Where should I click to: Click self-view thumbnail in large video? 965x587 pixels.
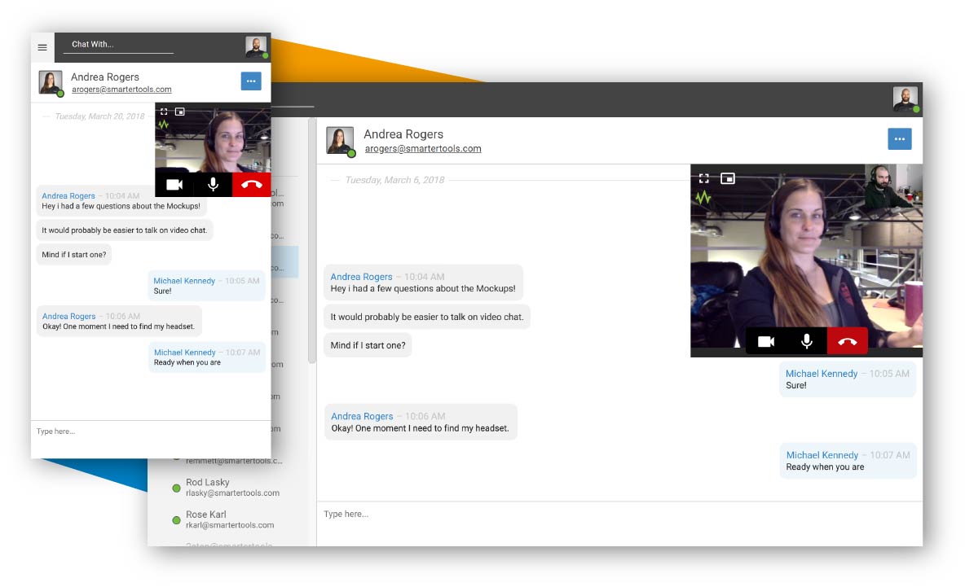[x=893, y=186]
